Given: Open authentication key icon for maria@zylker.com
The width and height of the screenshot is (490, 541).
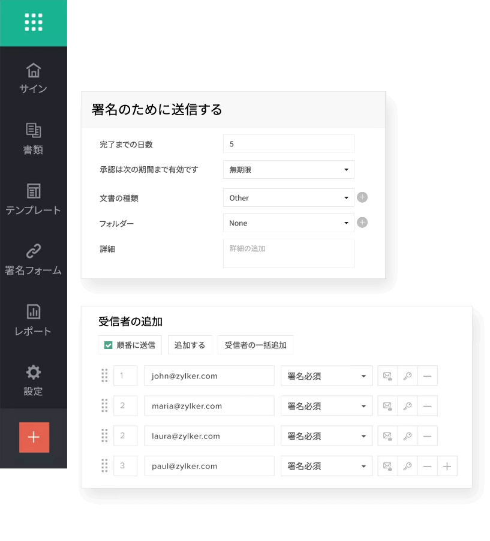Looking at the screenshot, I should coord(407,405).
